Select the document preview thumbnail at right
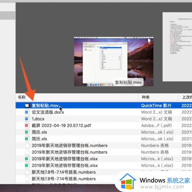The height and width of the screenshot is (192, 192). tap(177, 47)
